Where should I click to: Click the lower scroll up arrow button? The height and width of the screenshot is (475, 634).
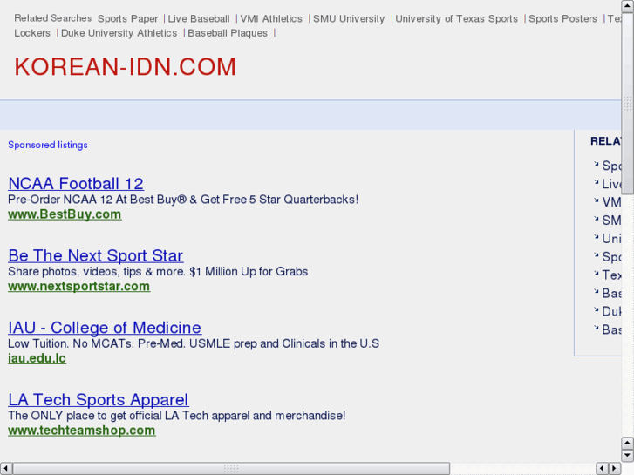click(628, 443)
